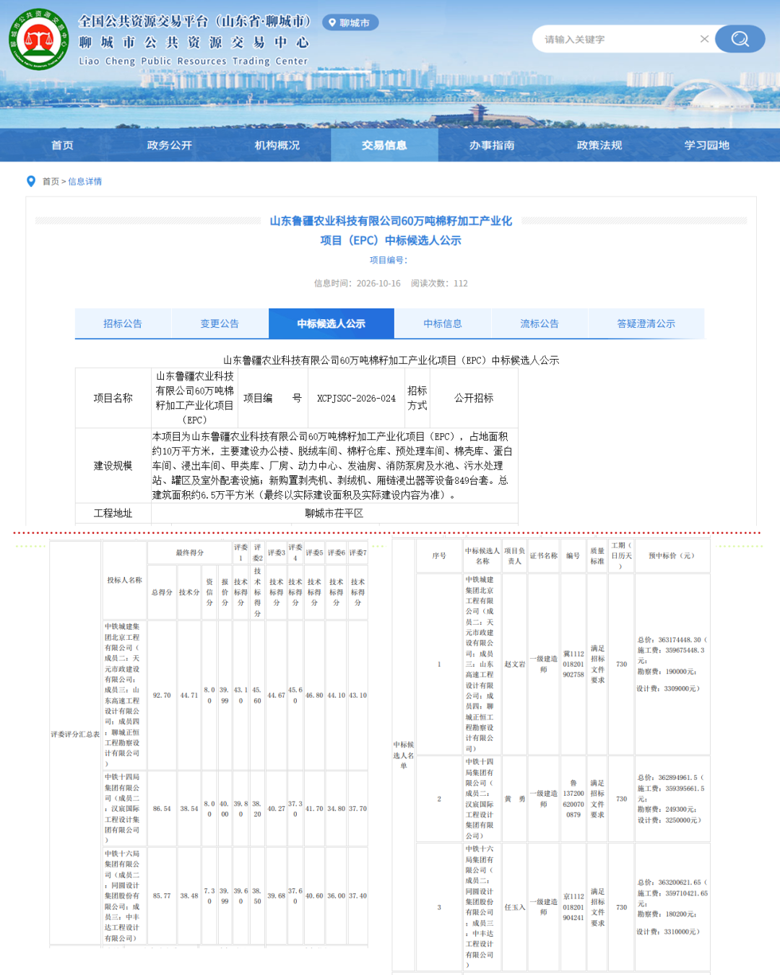The width and height of the screenshot is (780, 975).
Task: Select 中标候选人公示 tab
Action: [x=331, y=324]
